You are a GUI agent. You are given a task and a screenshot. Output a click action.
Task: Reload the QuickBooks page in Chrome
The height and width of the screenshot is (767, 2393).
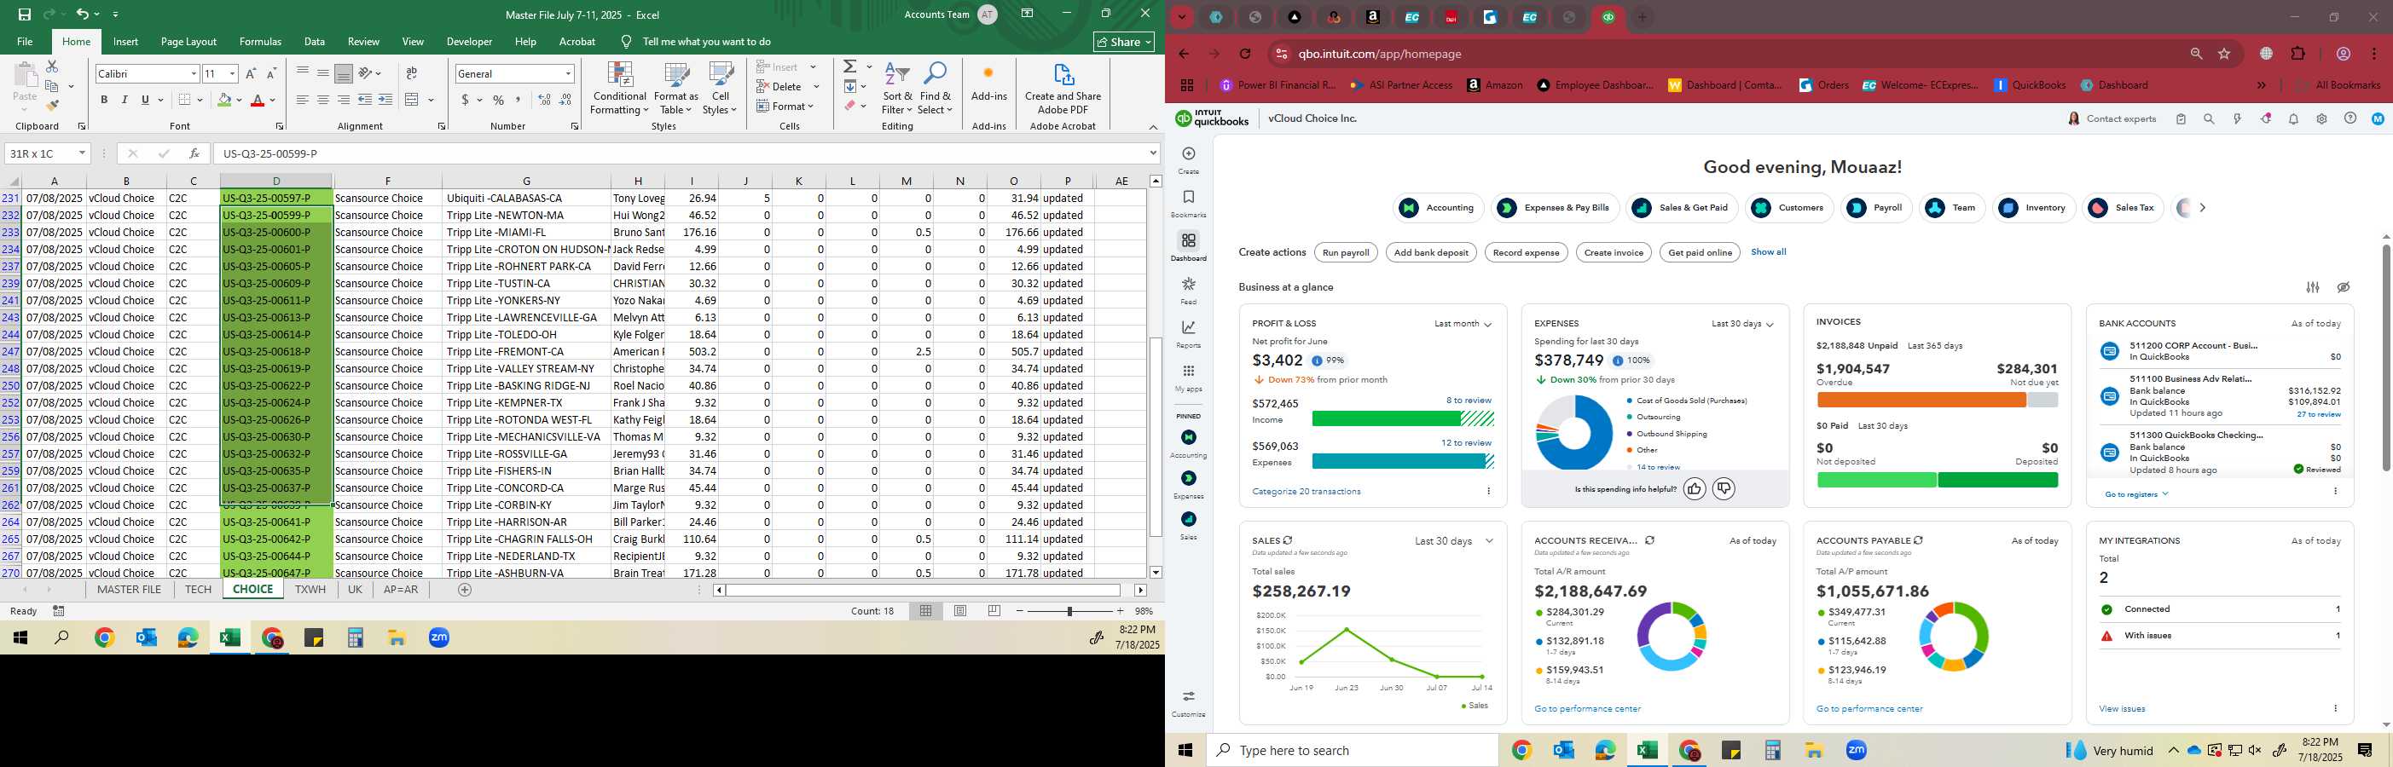(x=1245, y=54)
